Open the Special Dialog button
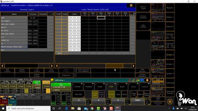The image size is (198, 111). [x=147, y=94]
